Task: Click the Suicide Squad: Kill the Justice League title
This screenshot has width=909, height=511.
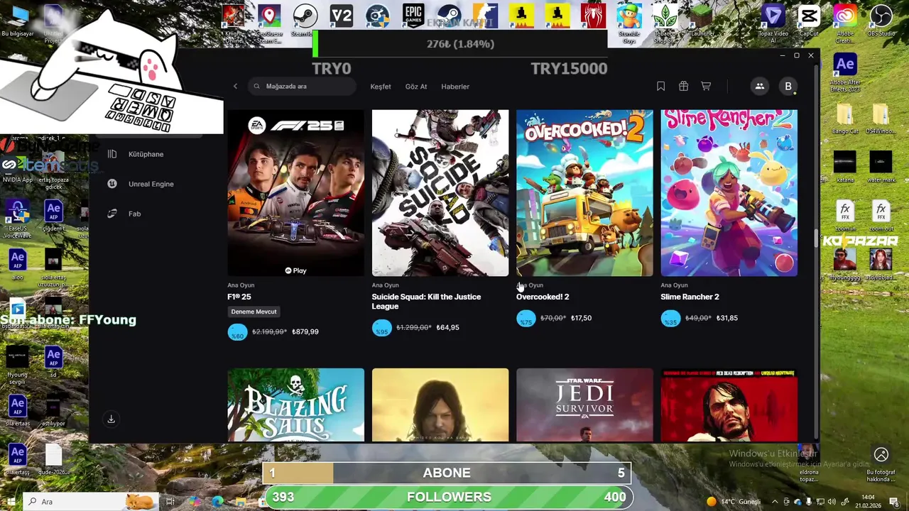Action: pyautogui.click(x=426, y=302)
